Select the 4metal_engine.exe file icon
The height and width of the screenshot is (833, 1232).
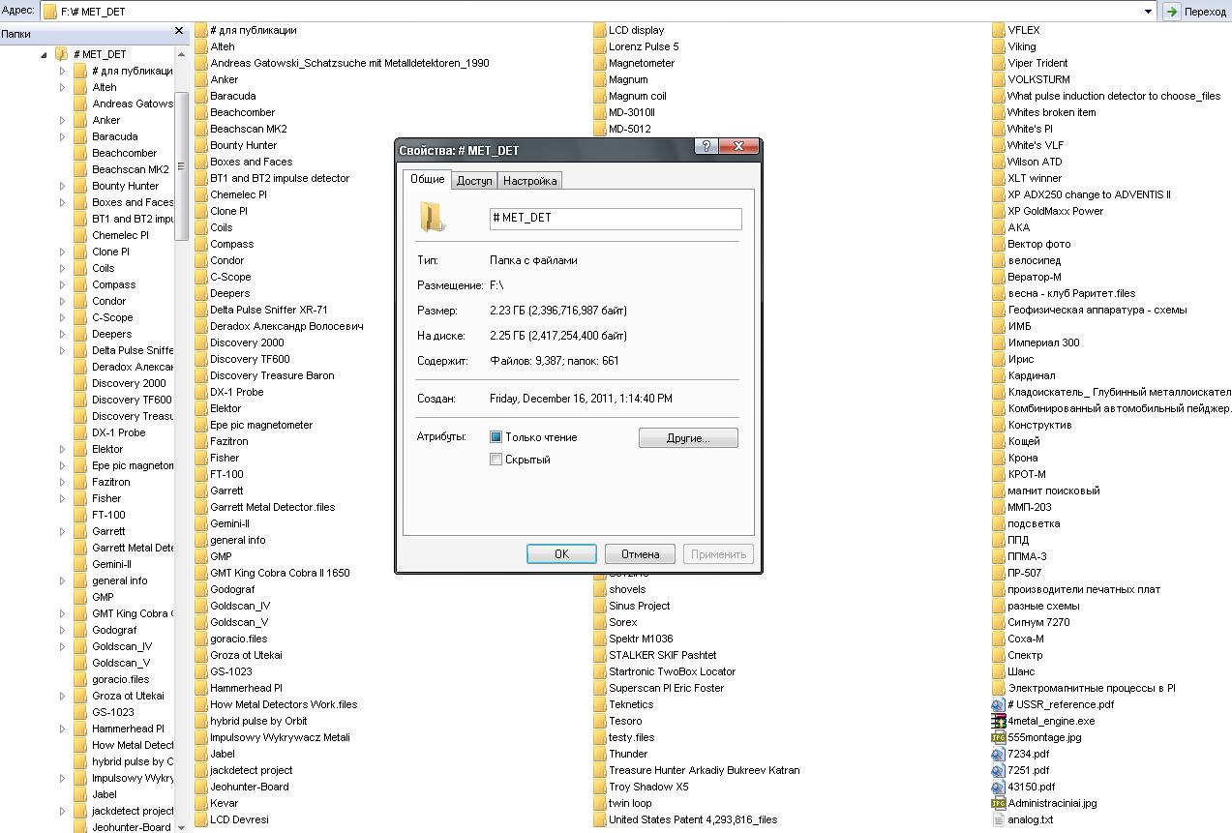click(999, 721)
